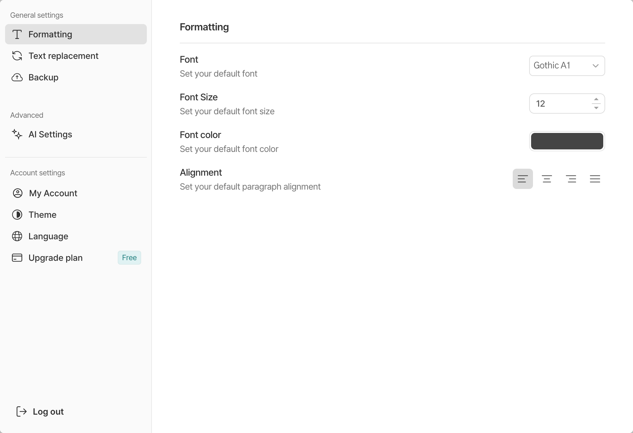Click the Formatting text icon in sidebar

click(x=17, y=34)
